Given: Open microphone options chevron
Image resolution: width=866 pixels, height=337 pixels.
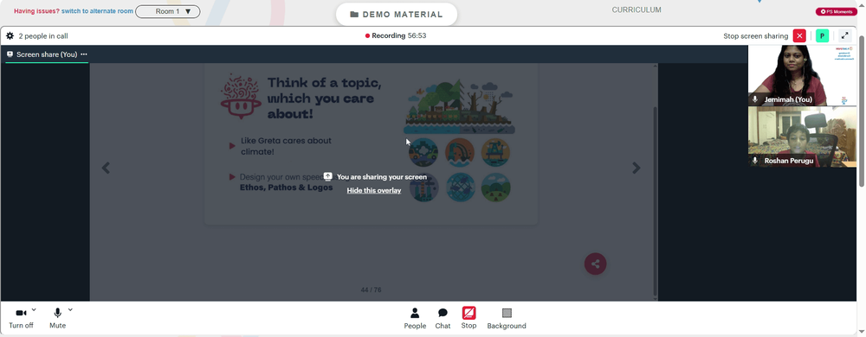Looking at the screenshot, I should coord(70,309).
